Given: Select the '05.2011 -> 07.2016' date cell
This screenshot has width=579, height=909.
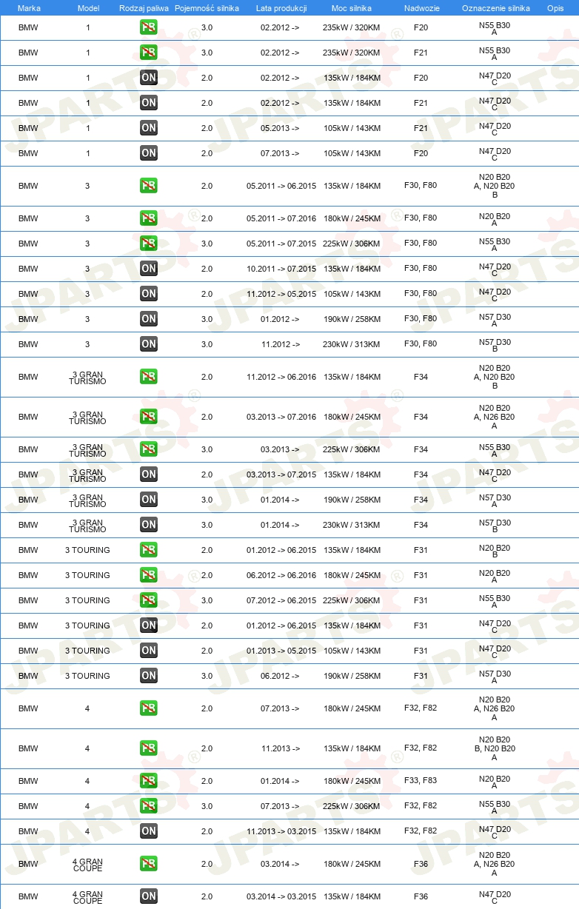Looking at the screenshot, I should tap(281, 218).
